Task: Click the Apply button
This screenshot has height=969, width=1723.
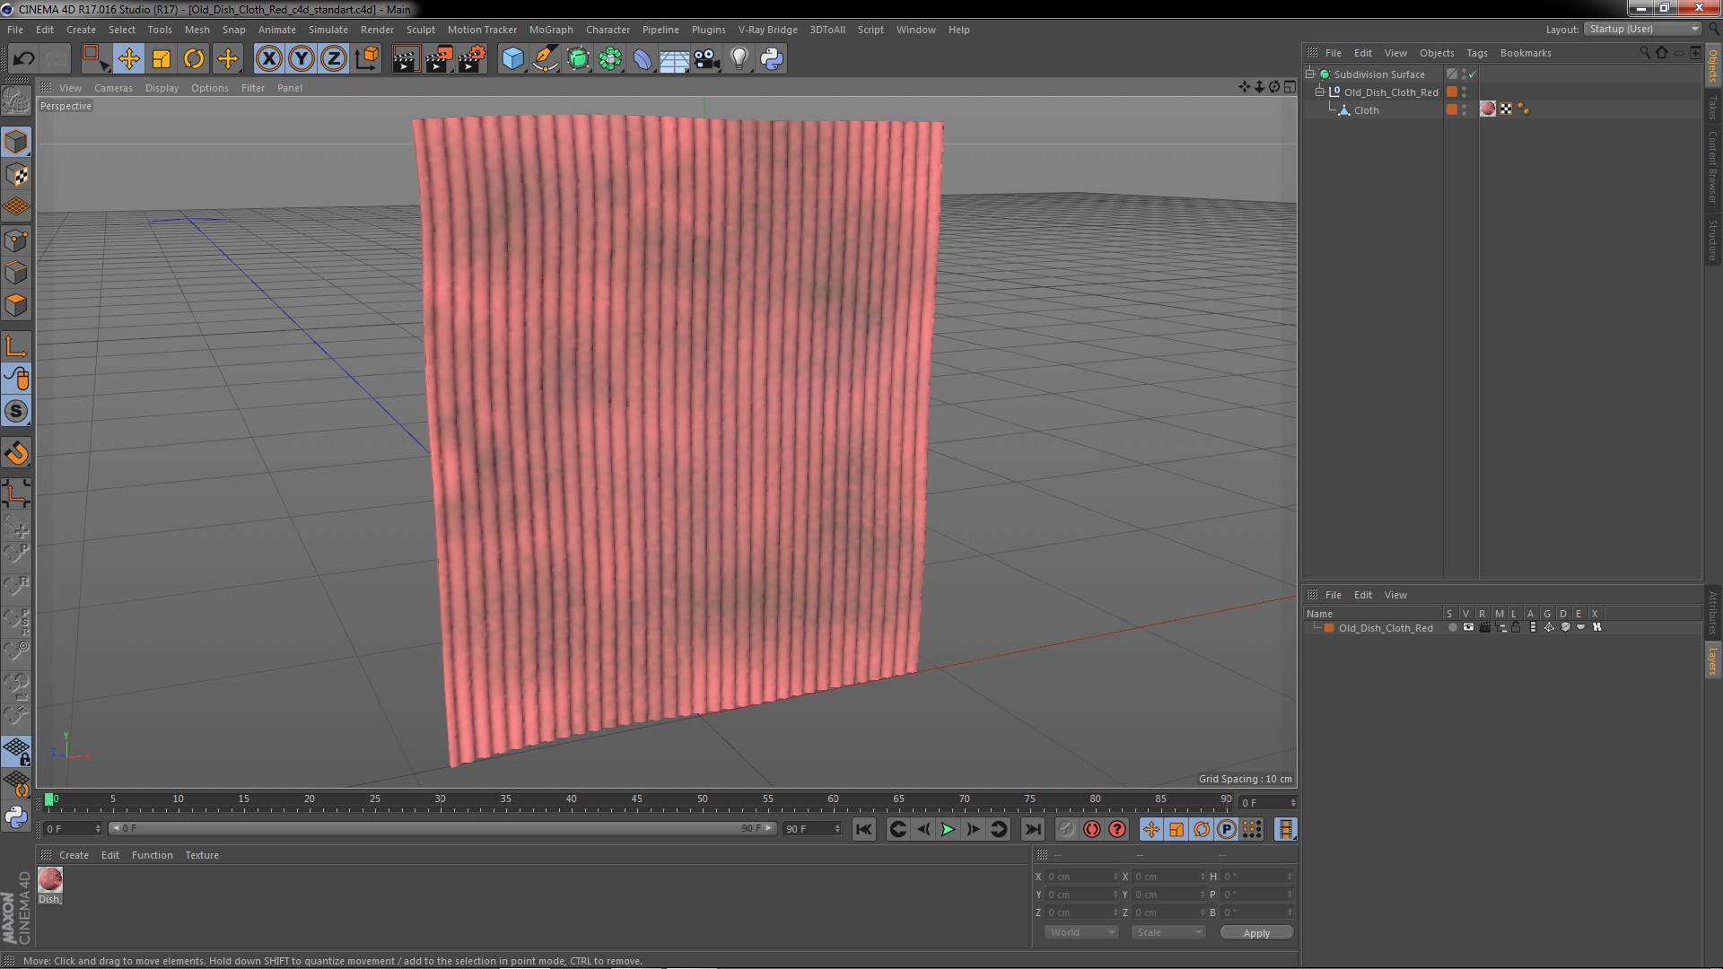Action: [x=1255, y=933]
